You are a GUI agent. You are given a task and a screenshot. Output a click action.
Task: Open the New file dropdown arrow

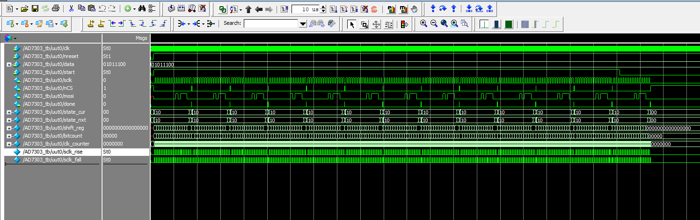point(16,8)
